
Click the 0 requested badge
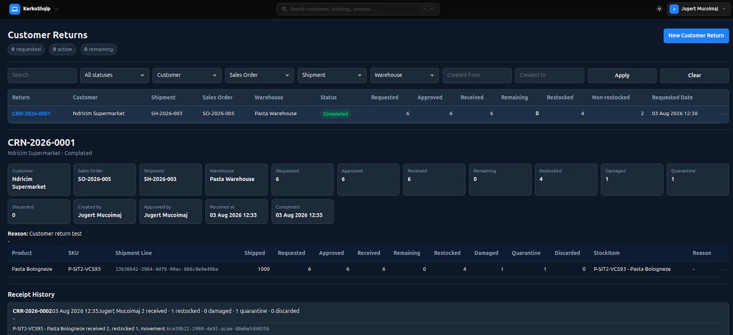(26, 49)
